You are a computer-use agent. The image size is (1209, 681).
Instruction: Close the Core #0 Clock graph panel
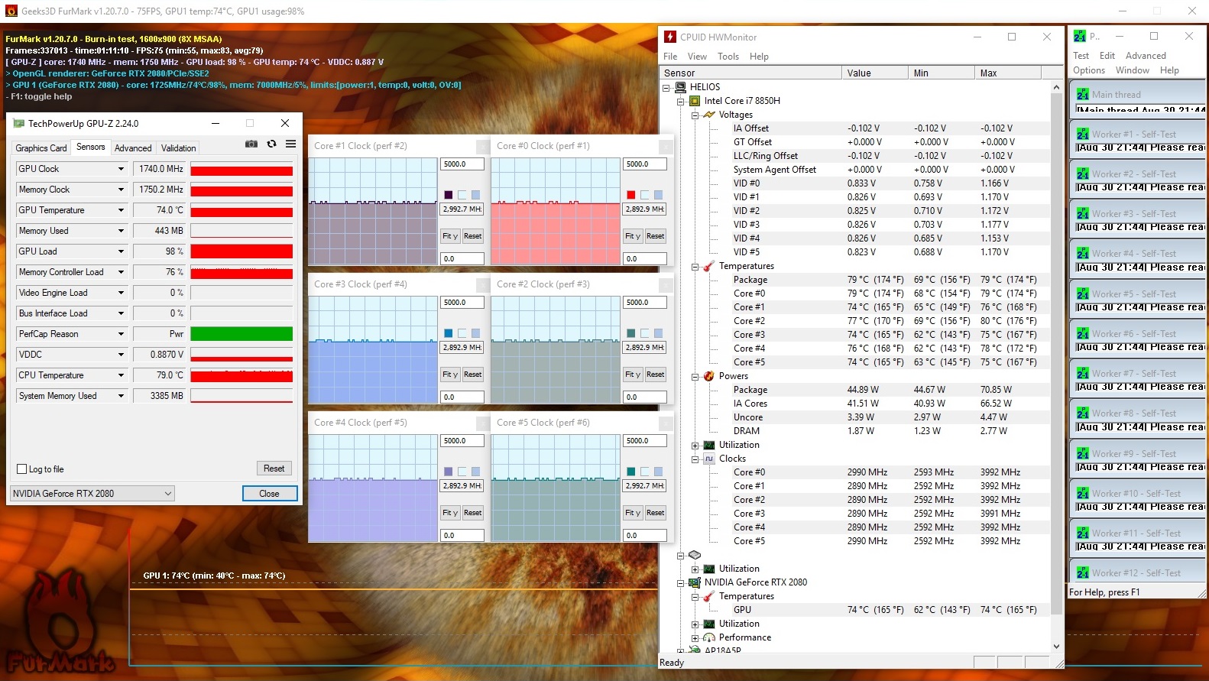click(x=666, y=146)
